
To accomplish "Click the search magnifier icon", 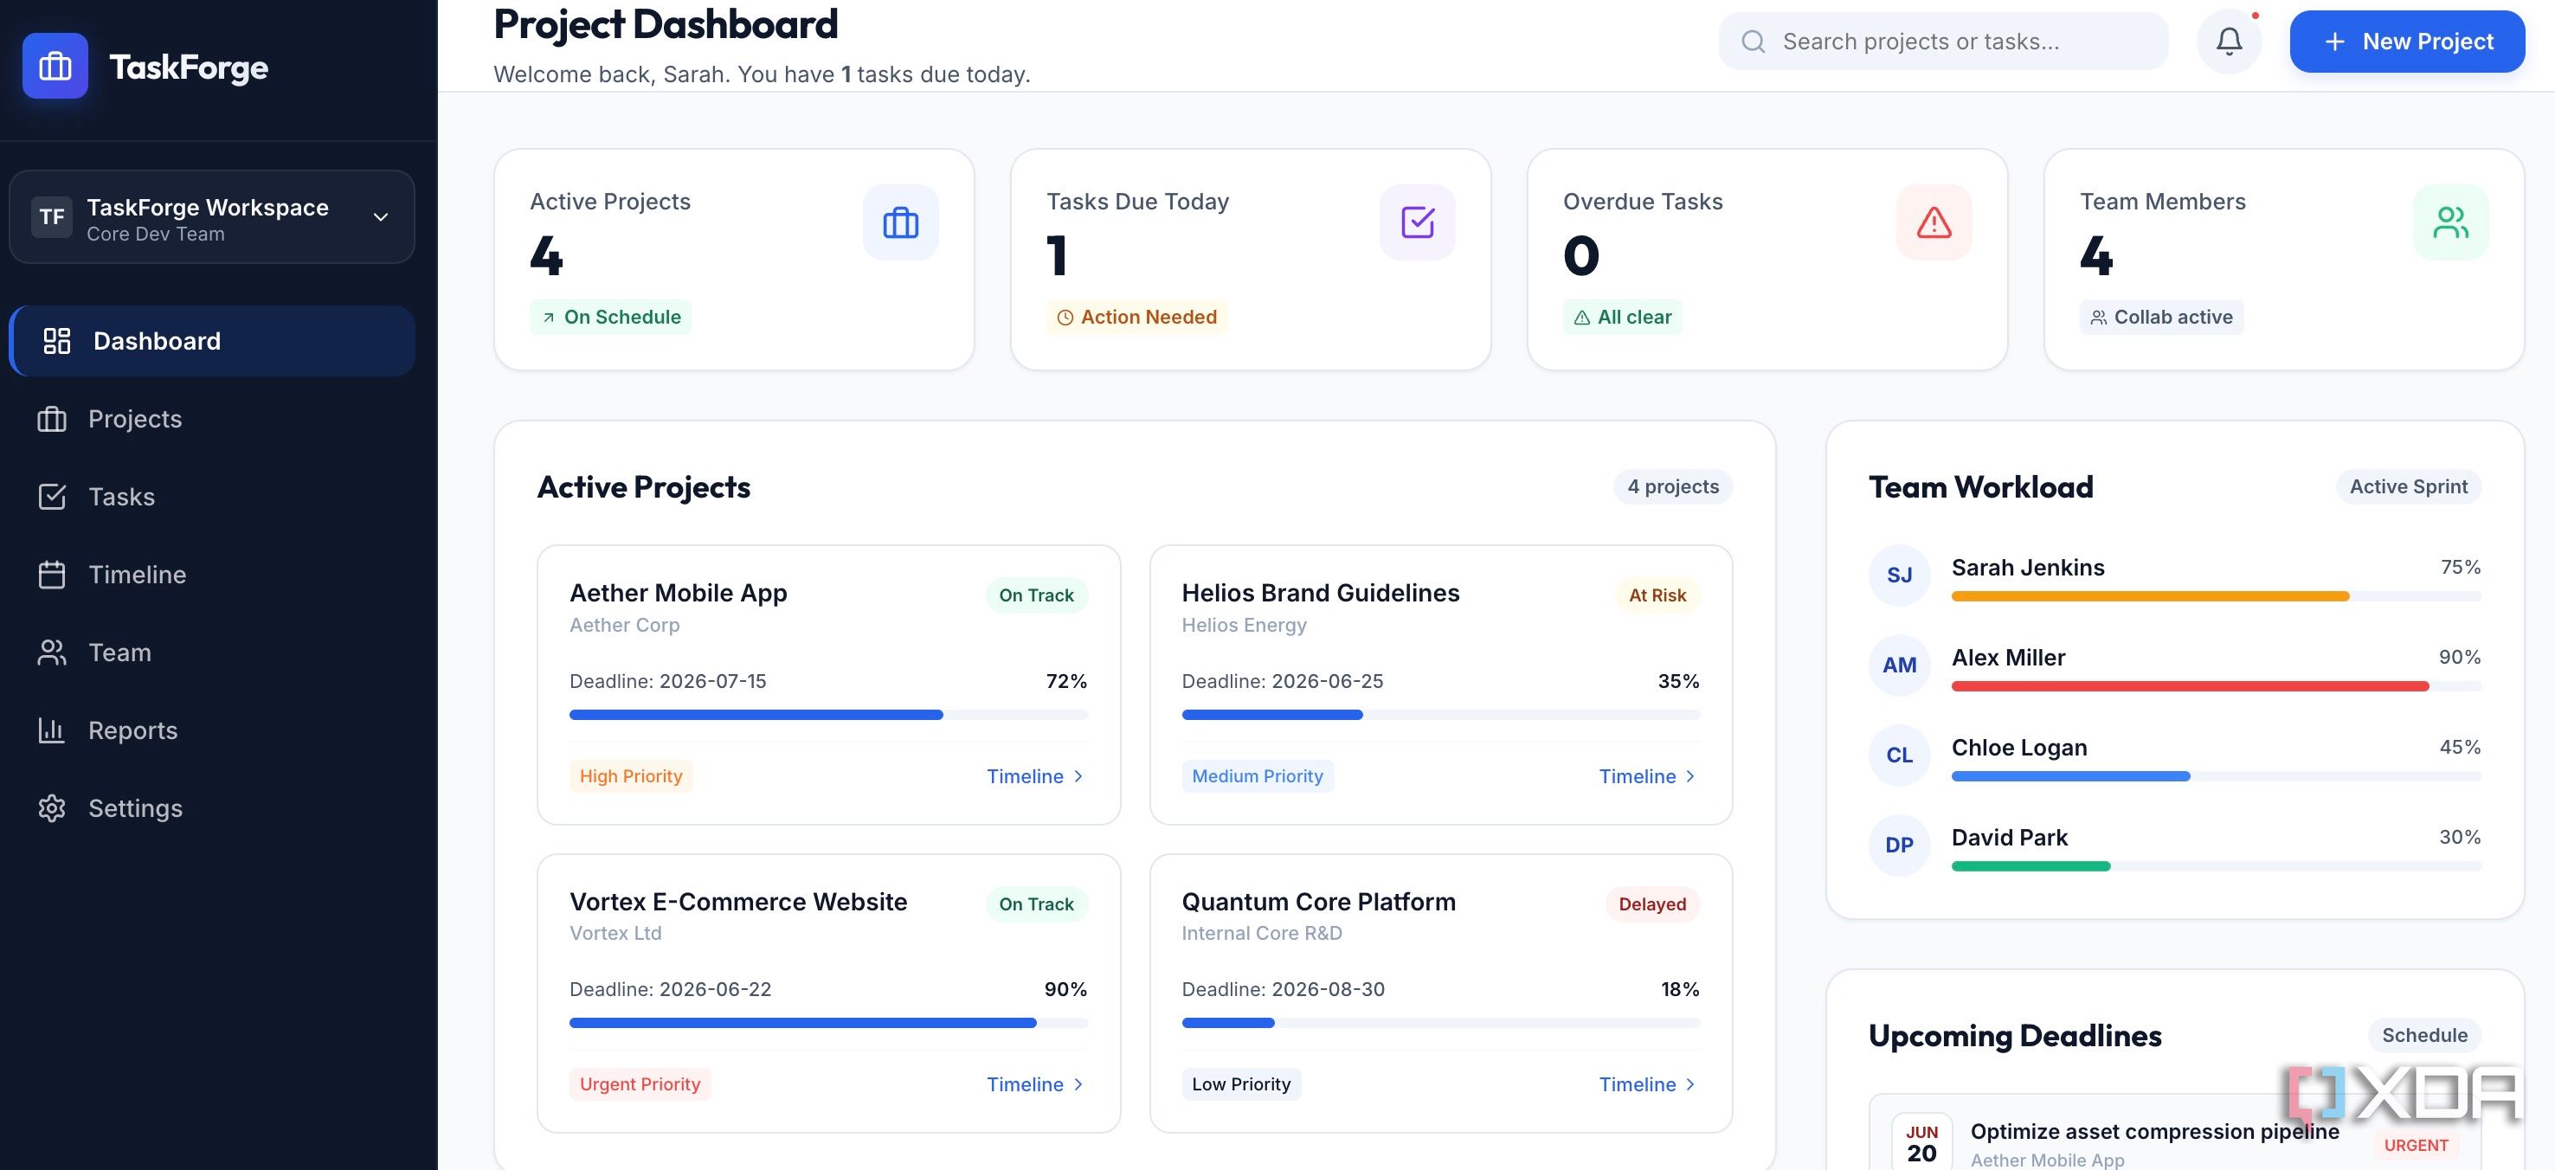I will coord(1753,42).
